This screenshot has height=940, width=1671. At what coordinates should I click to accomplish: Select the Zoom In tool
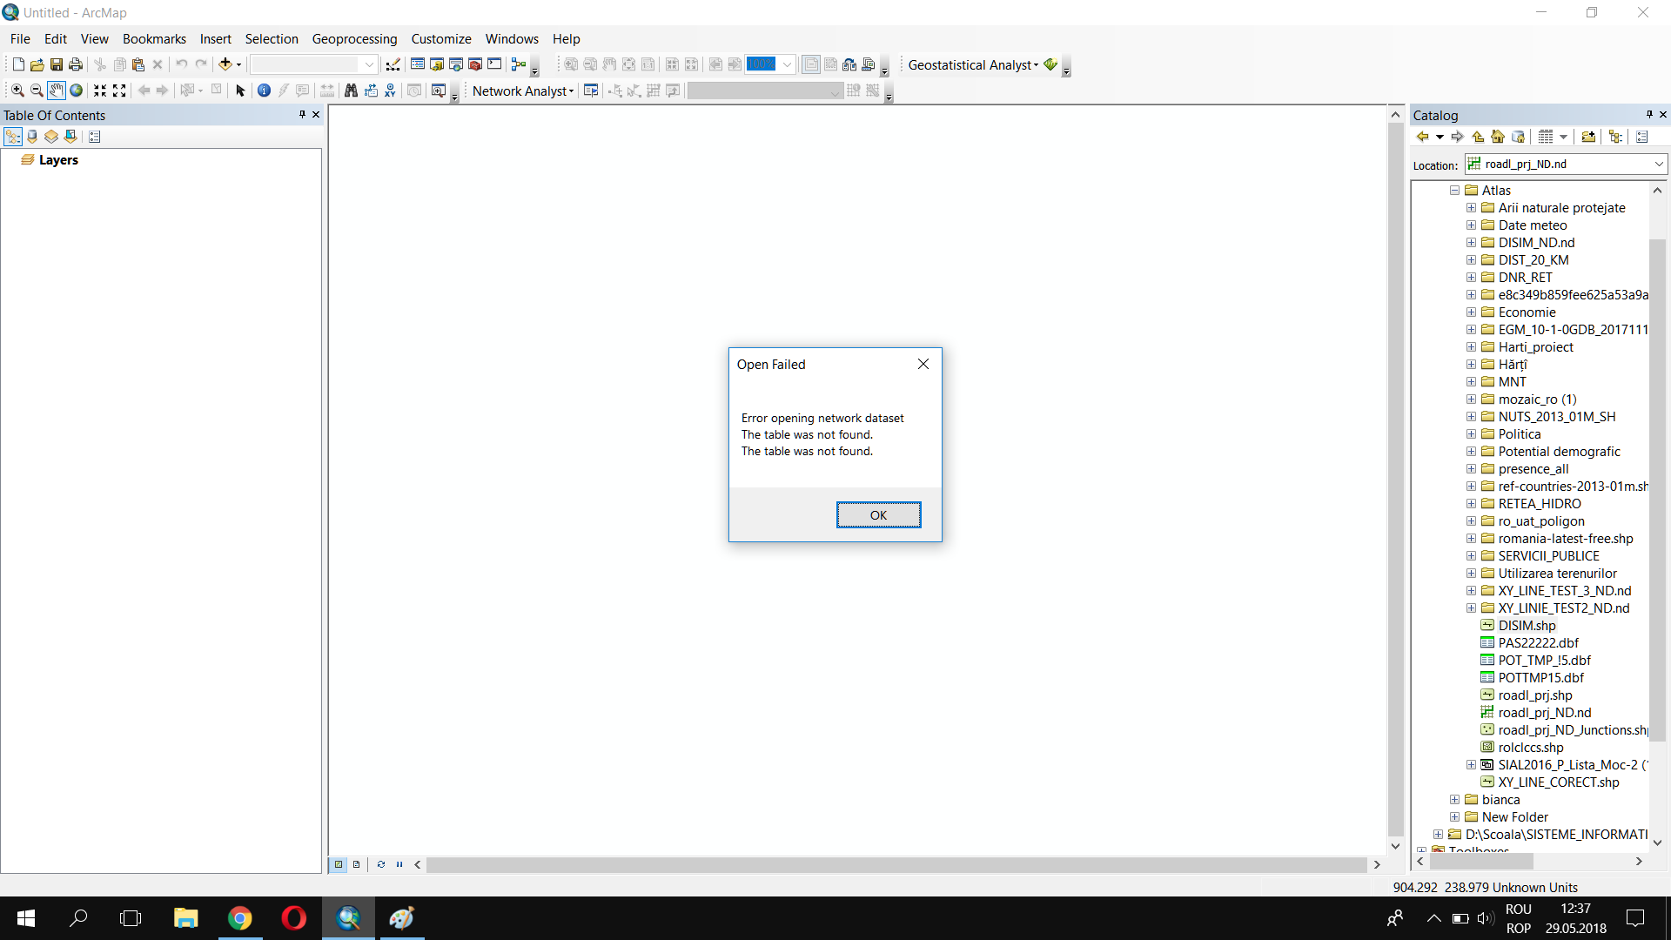tap(17, 91)
